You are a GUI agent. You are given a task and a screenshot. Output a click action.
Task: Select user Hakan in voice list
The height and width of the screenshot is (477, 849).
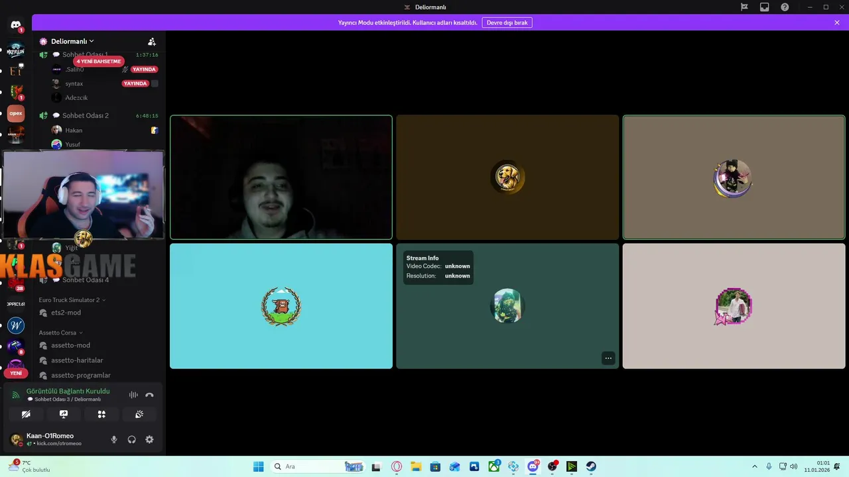pyautogui.click(x=74, y=131)
